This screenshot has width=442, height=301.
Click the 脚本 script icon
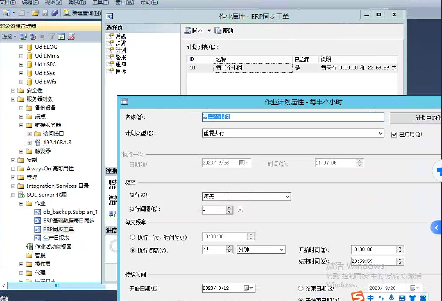pos(194,31)
